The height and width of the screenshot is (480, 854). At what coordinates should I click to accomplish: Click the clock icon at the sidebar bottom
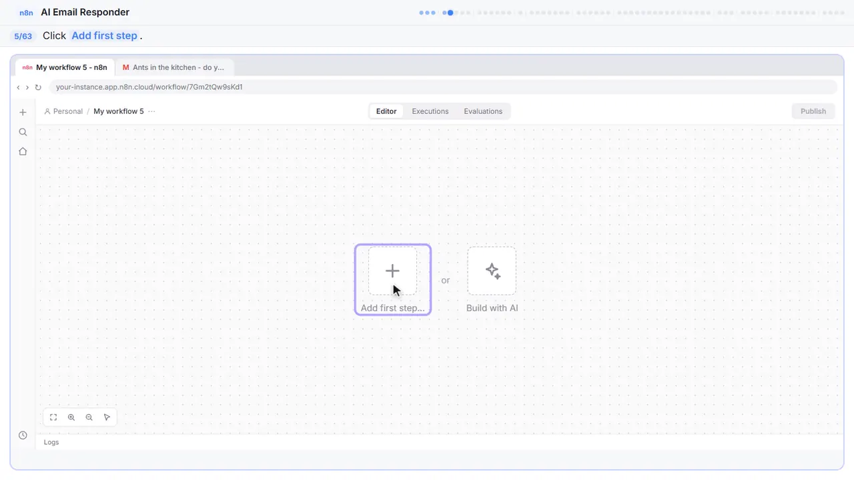[x=23, y=435]
